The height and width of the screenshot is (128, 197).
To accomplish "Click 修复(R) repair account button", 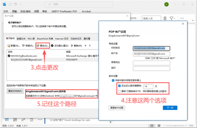I will point(28,46).
